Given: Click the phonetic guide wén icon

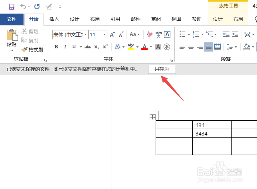Looking at the screenshot, I should point(158,34).
